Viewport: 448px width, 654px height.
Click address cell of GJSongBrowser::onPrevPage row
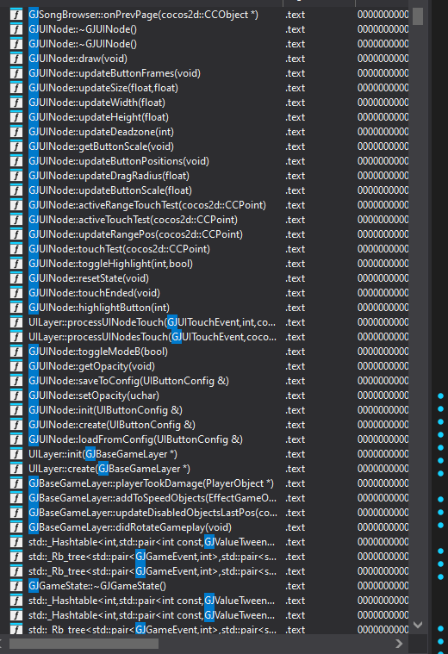(383, 15)
